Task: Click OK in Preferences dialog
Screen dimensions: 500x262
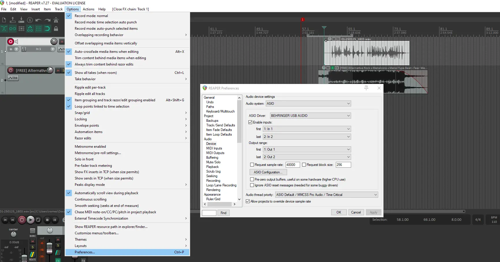Action: [x=339, y=212]
